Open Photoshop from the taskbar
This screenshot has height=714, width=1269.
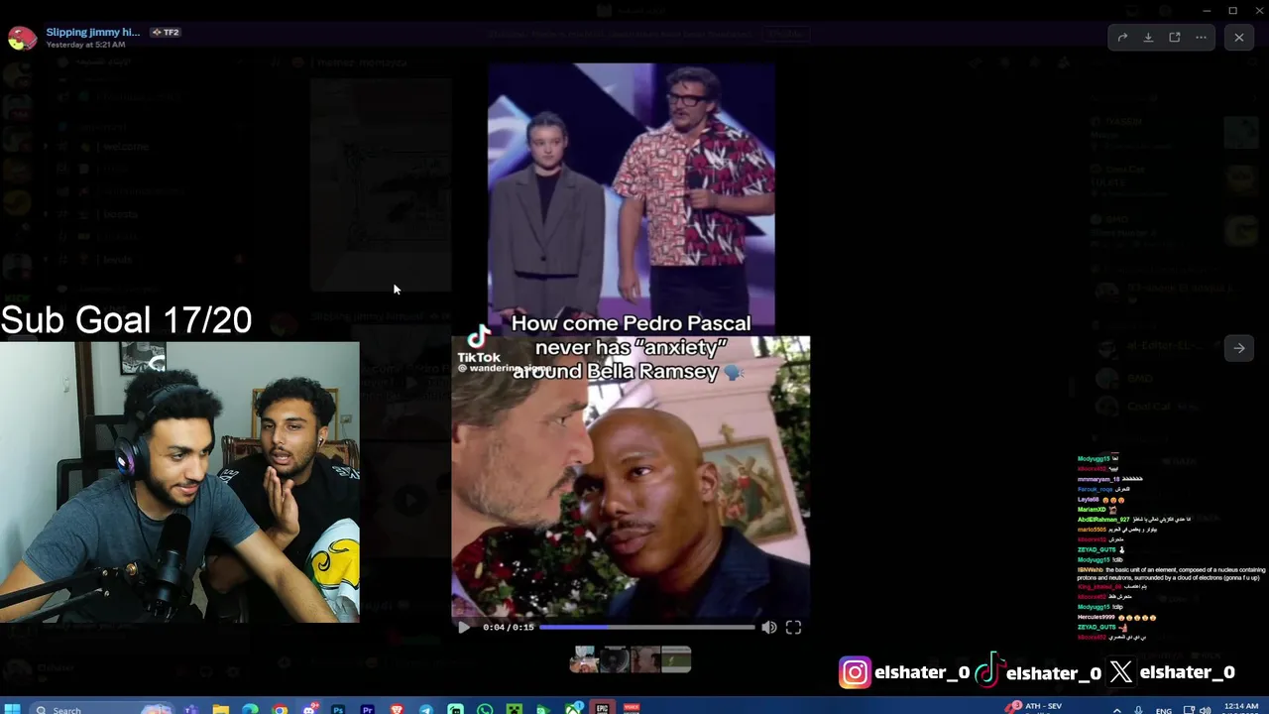click(338, 709)
